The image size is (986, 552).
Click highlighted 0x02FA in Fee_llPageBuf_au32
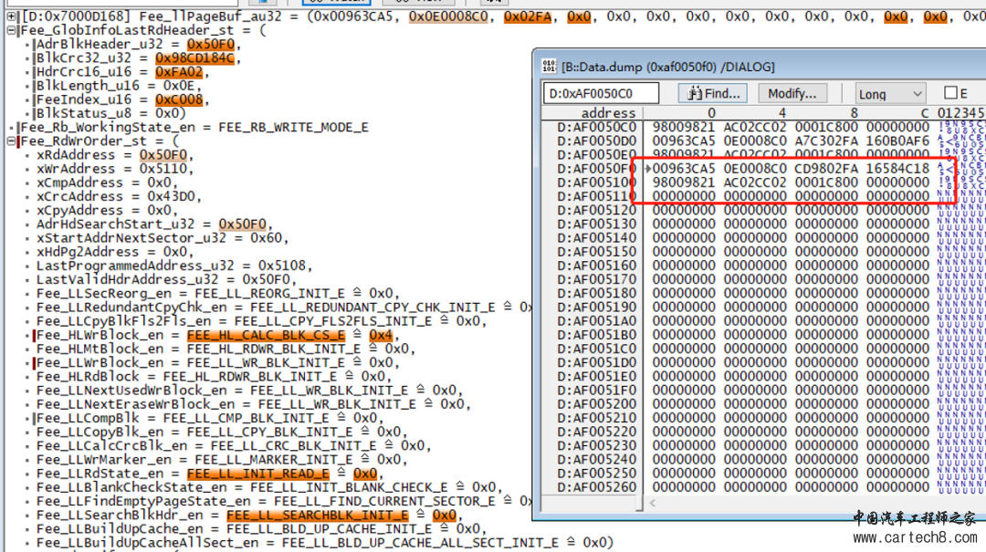coord(528,16)
